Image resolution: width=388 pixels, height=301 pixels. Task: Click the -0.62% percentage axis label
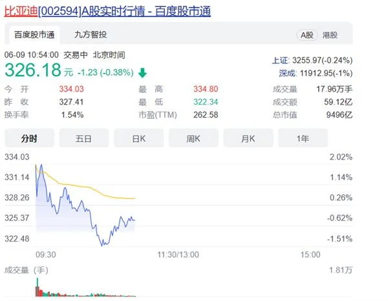click(339, 218)
